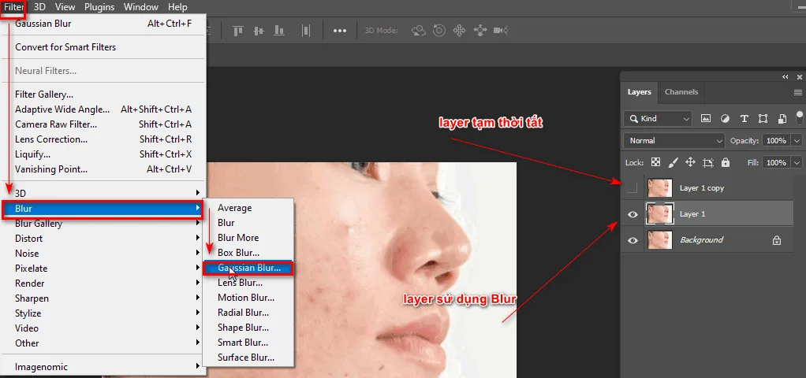
Task: Click Lock transparent pixels icon
Action: (x=655, y=162)
